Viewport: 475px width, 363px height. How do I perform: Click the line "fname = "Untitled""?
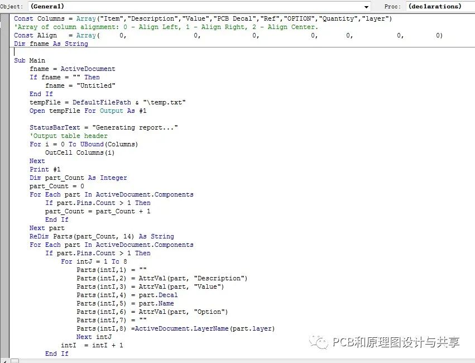(80, 86)
